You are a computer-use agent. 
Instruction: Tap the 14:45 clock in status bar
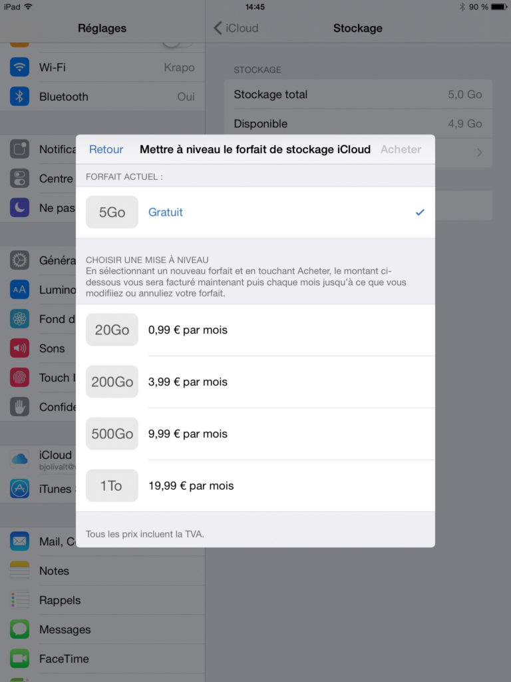click(255, 7)
